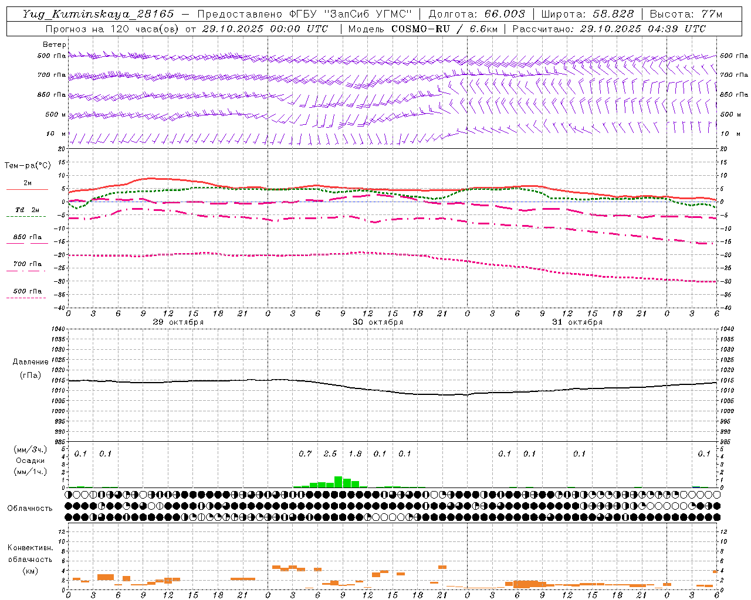
Task: Select the Высота: 77м header entry
Action: (x=686, y=14)
